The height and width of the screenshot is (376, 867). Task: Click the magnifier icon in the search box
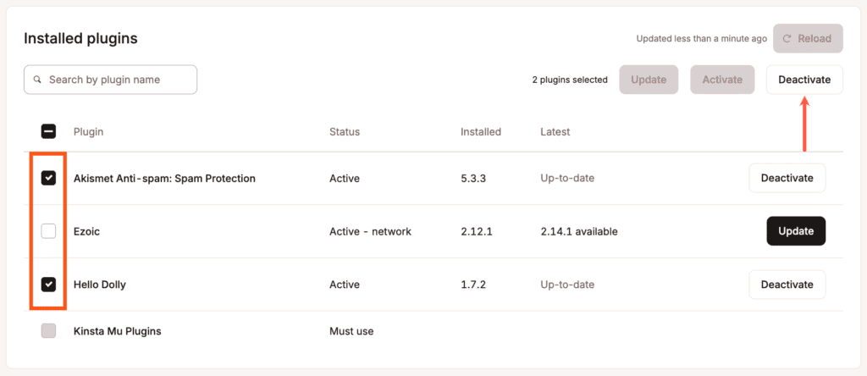pyautogui.click(x=37, y=80)
